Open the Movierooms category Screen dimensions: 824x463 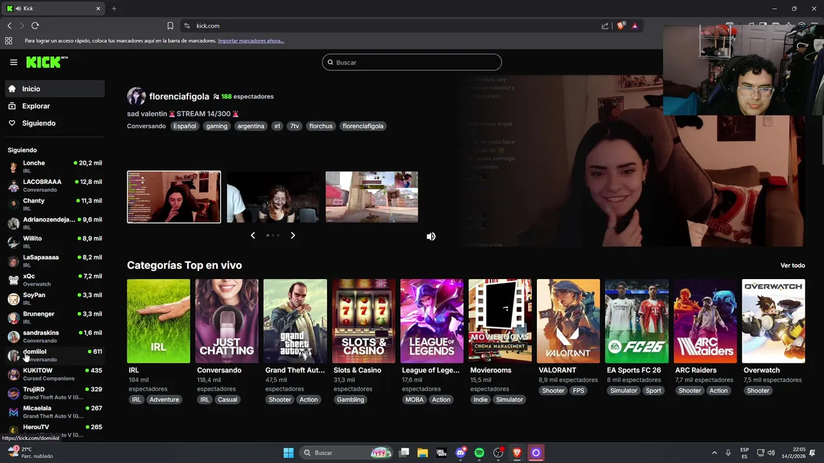pos(500,321)
